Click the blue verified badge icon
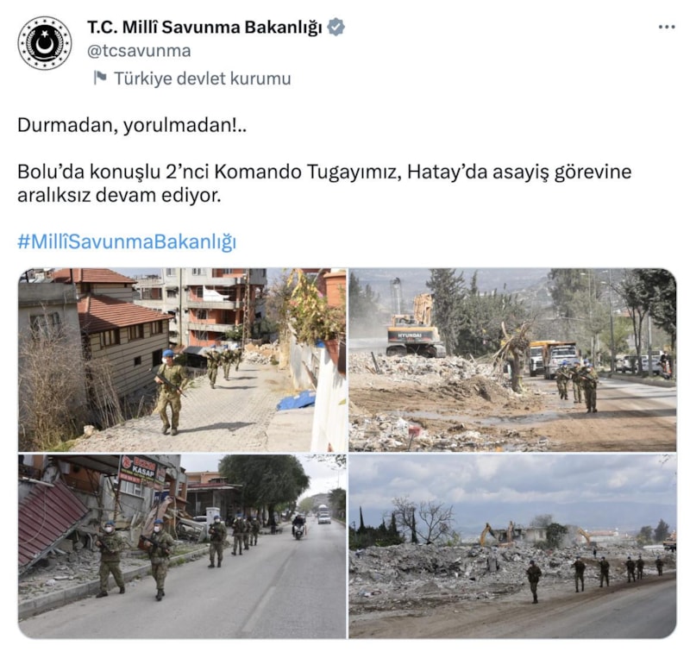Viewport: 690px width, 658px height. click(336, 28)
